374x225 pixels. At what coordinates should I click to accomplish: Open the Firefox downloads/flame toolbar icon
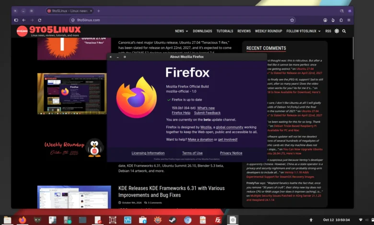pos(333,20)
